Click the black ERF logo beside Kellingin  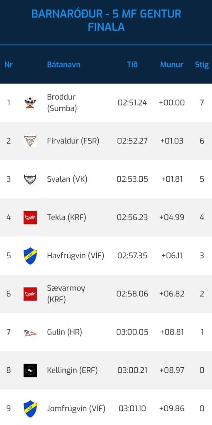click(x=30, y=371)
